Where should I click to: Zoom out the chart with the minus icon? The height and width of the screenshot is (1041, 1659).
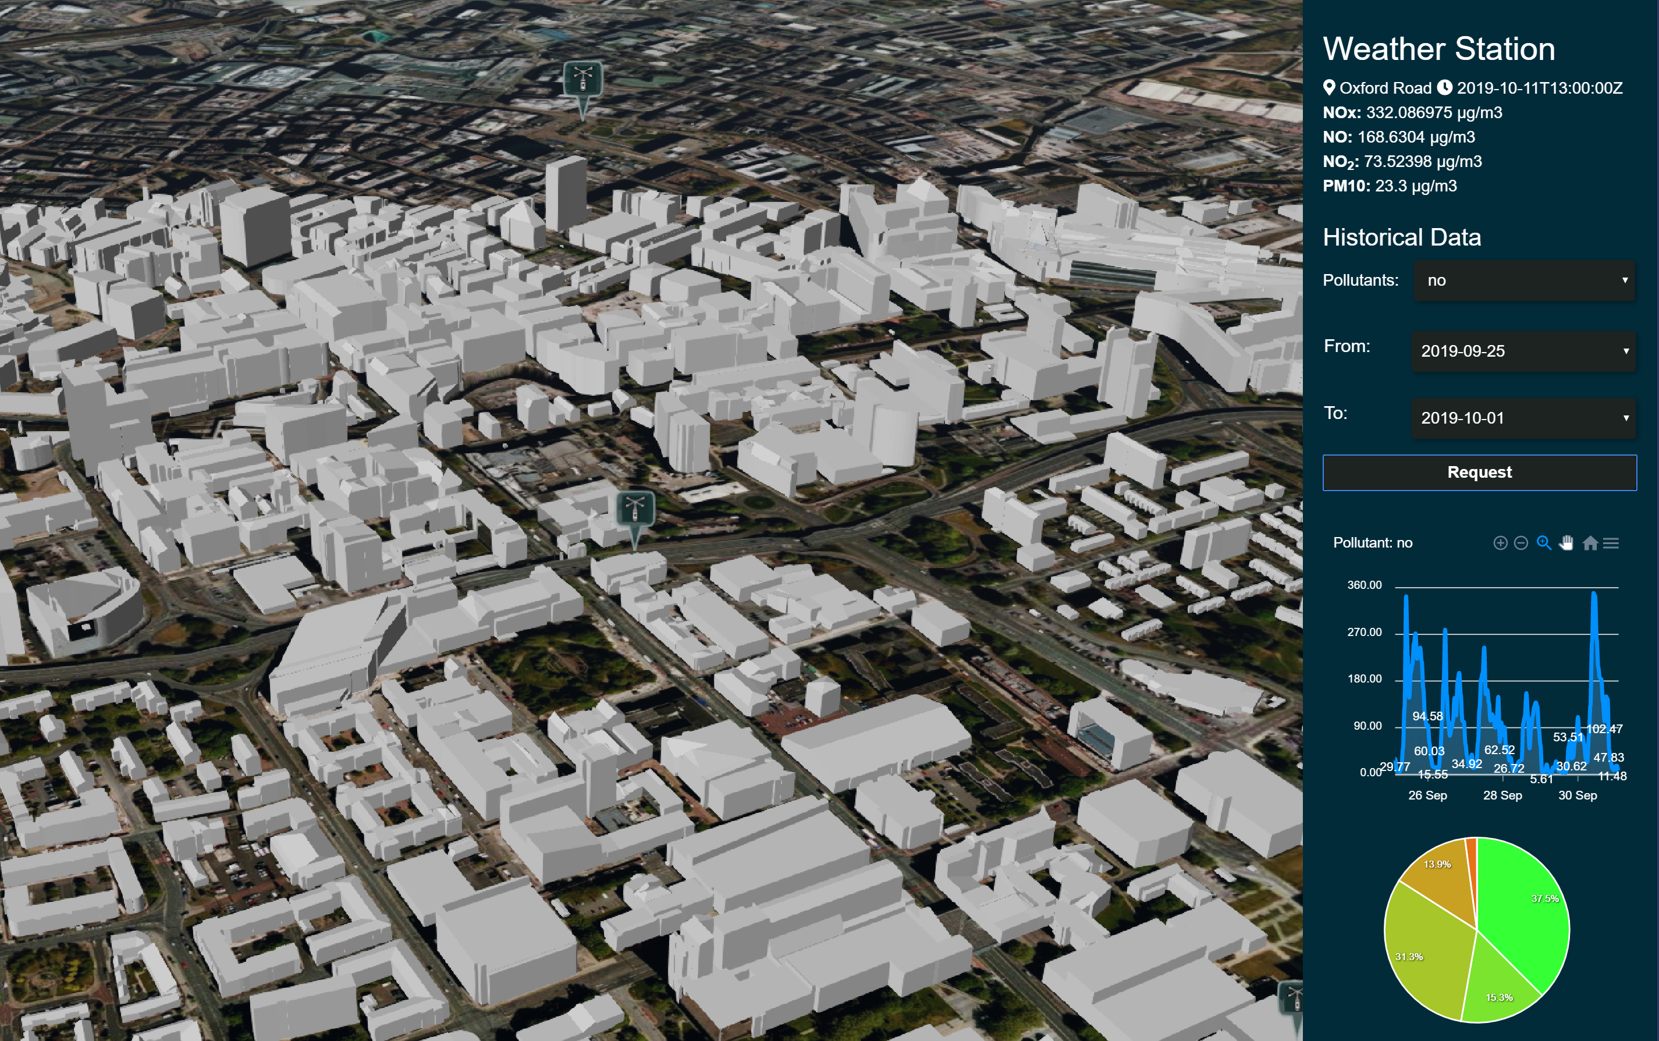[1521, 543]
